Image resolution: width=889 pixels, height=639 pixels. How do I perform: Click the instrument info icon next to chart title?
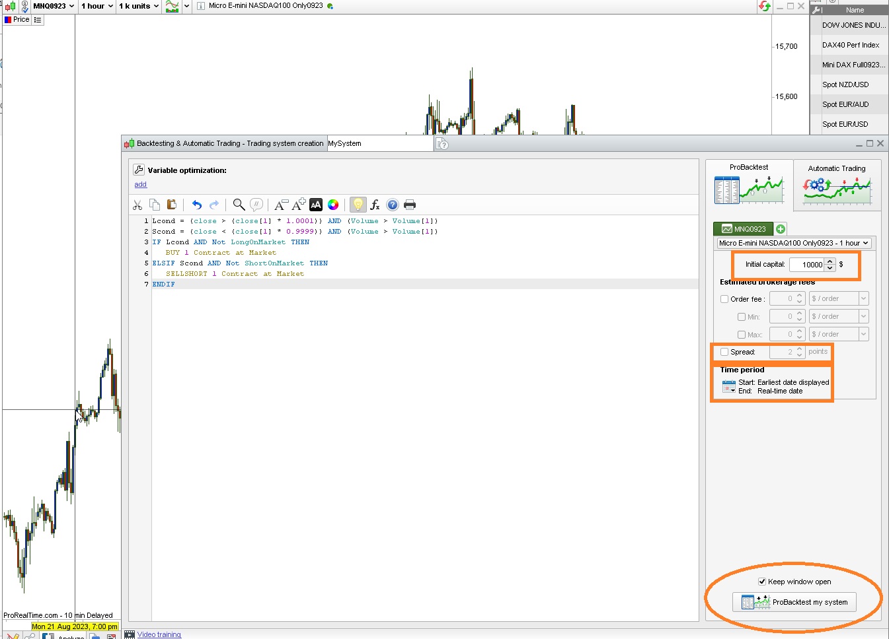click(201, 6)
